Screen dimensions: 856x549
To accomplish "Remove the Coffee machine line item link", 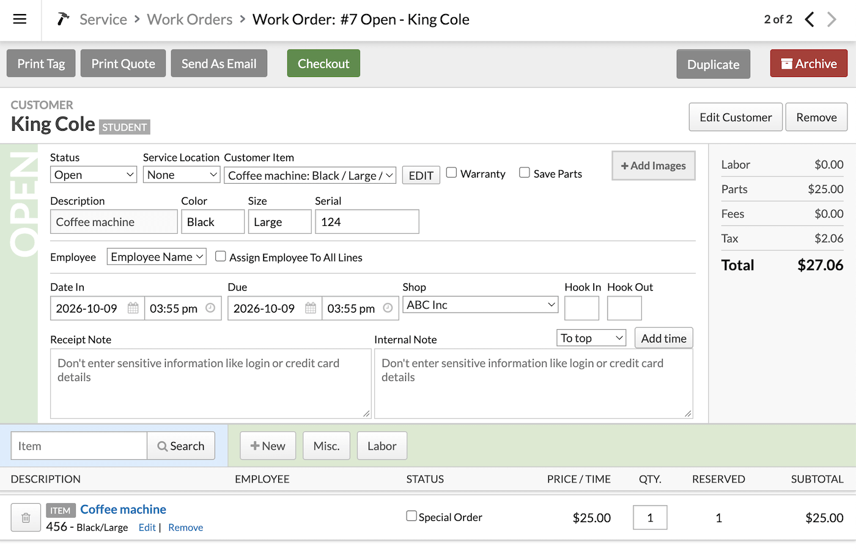I will (185, 528).
